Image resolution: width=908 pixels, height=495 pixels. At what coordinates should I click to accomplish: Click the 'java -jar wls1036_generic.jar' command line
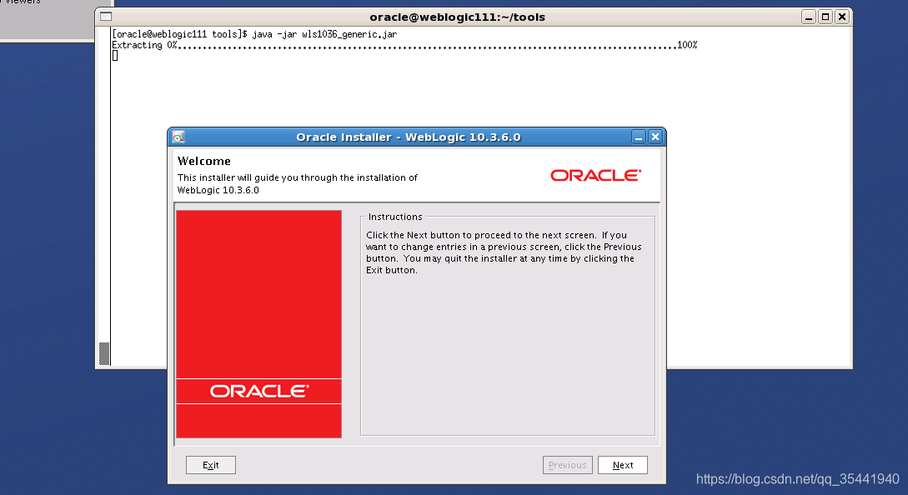[x=255, y=34]
